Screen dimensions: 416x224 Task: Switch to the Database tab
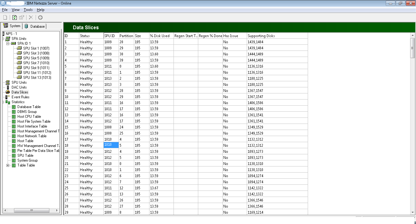point(34,26)
